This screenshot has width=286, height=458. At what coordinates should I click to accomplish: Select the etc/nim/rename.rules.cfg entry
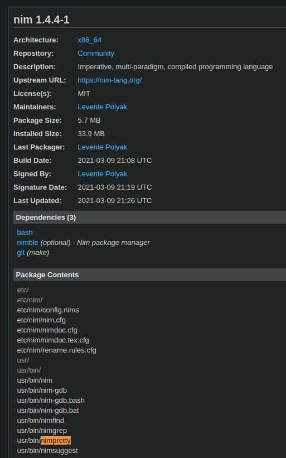click(57, 350)
